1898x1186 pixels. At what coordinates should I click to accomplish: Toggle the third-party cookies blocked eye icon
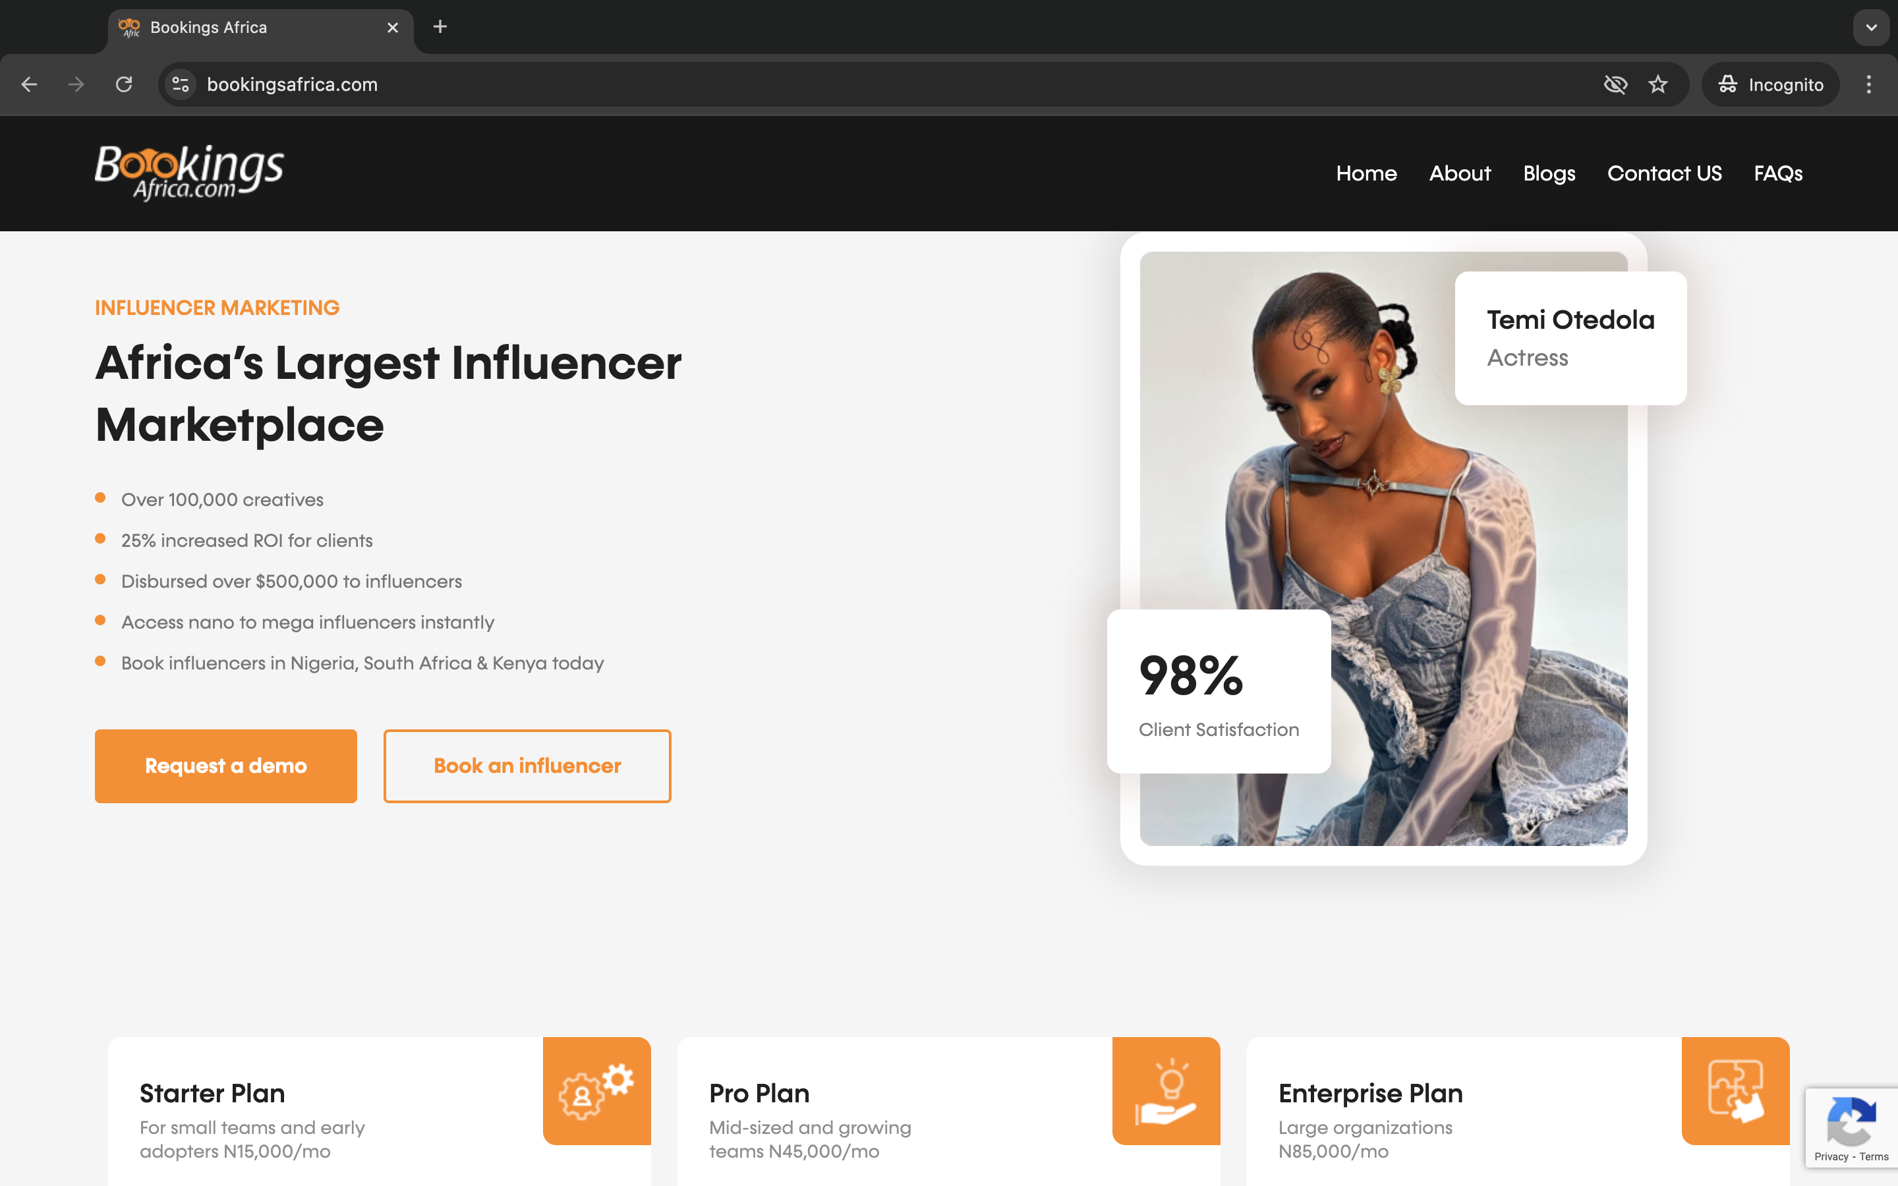(1616, 85)
